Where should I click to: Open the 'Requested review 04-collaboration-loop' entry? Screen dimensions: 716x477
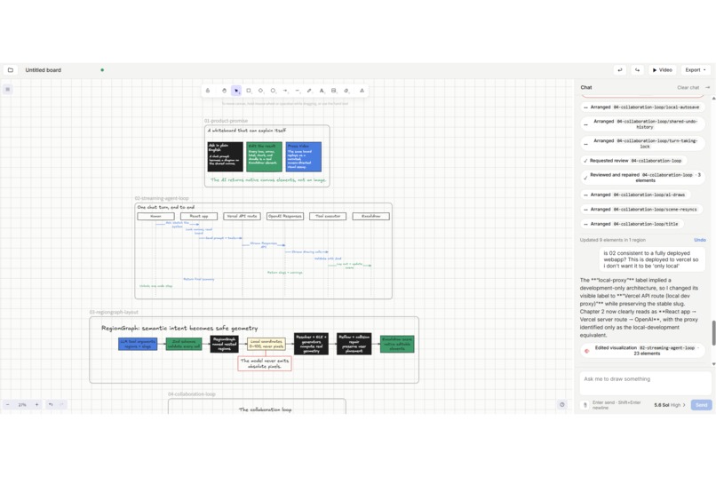click(x=634, y=161)
